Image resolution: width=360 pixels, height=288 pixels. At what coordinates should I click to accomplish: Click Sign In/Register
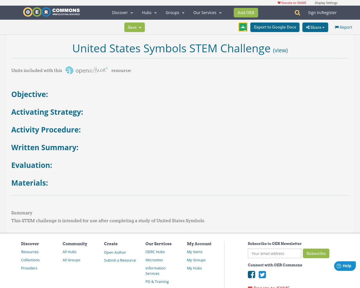click(x=322, y=12)
